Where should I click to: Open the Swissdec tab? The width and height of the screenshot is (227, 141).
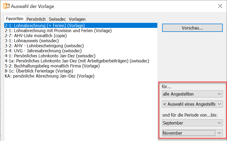coord(57,19)
